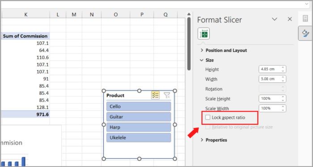Click the Clear Filter icon on Product slicer
313x167 pixels.
[x=167, y=95]
